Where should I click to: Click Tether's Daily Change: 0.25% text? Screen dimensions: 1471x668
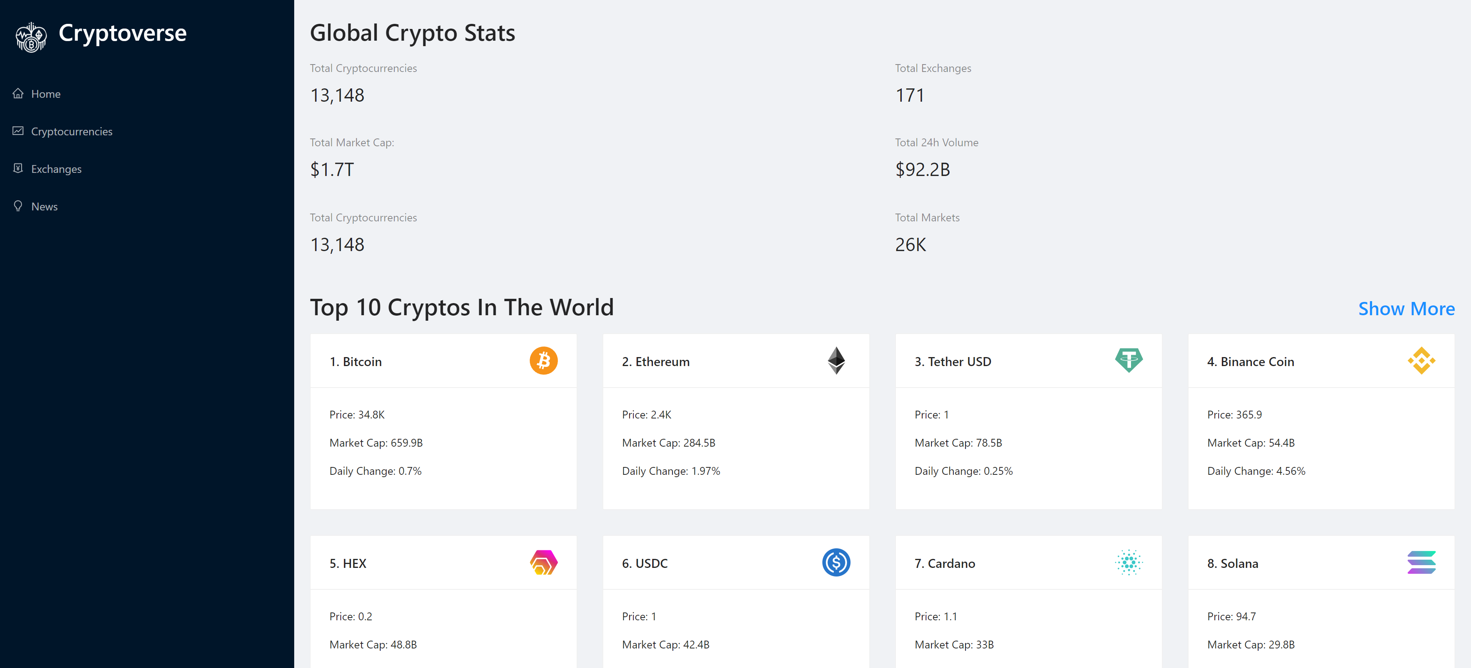tap(963, 472)
